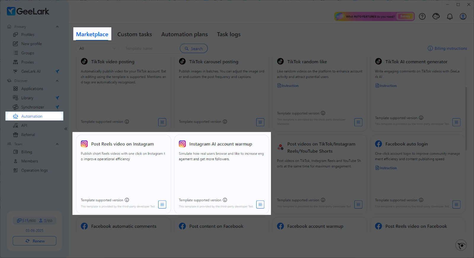
Task: Open details list icon for TikTok random like
Action: [x=358, y=122]
